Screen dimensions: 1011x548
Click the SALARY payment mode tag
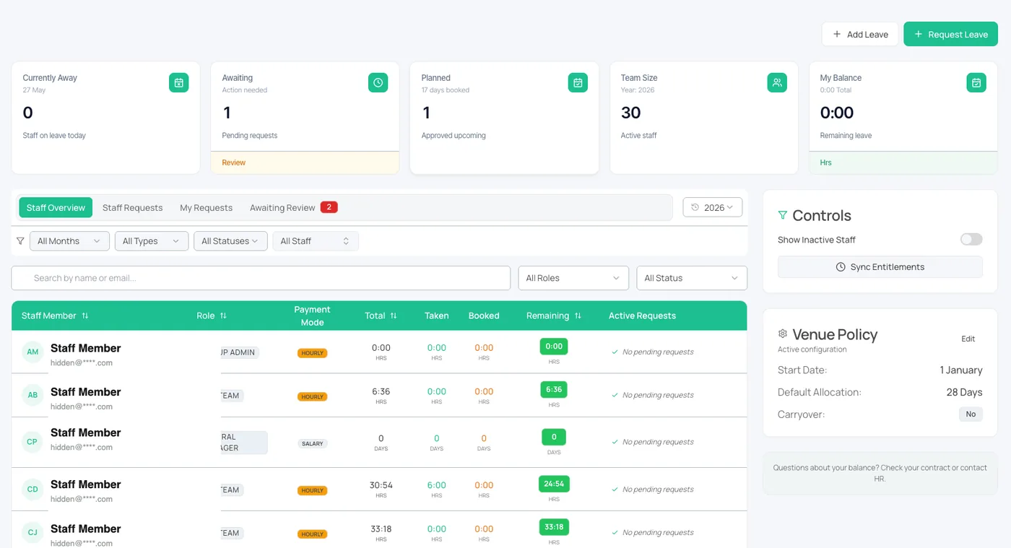point(313,443)
